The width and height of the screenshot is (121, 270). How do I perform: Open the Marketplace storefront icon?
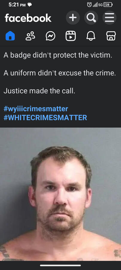coord(111,36)
